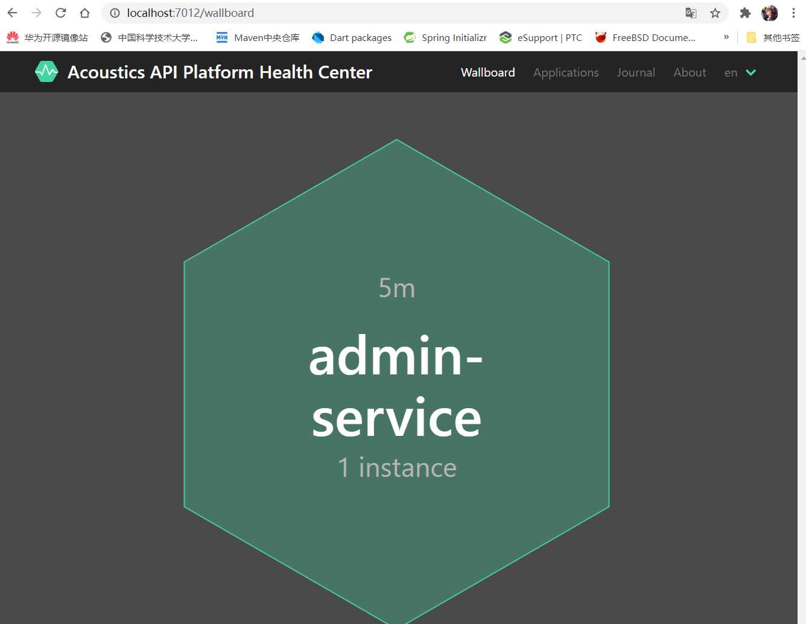Show more bookmarks chevron
The width and height of the screenshot is (806, 624).
point(726,37)
